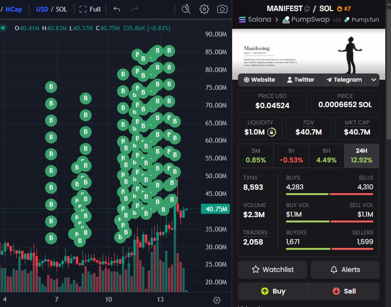Click the flame trending #7 badge
Viewport: 391px width, 307px height.
pyautogui.click(x=344, y=9)
